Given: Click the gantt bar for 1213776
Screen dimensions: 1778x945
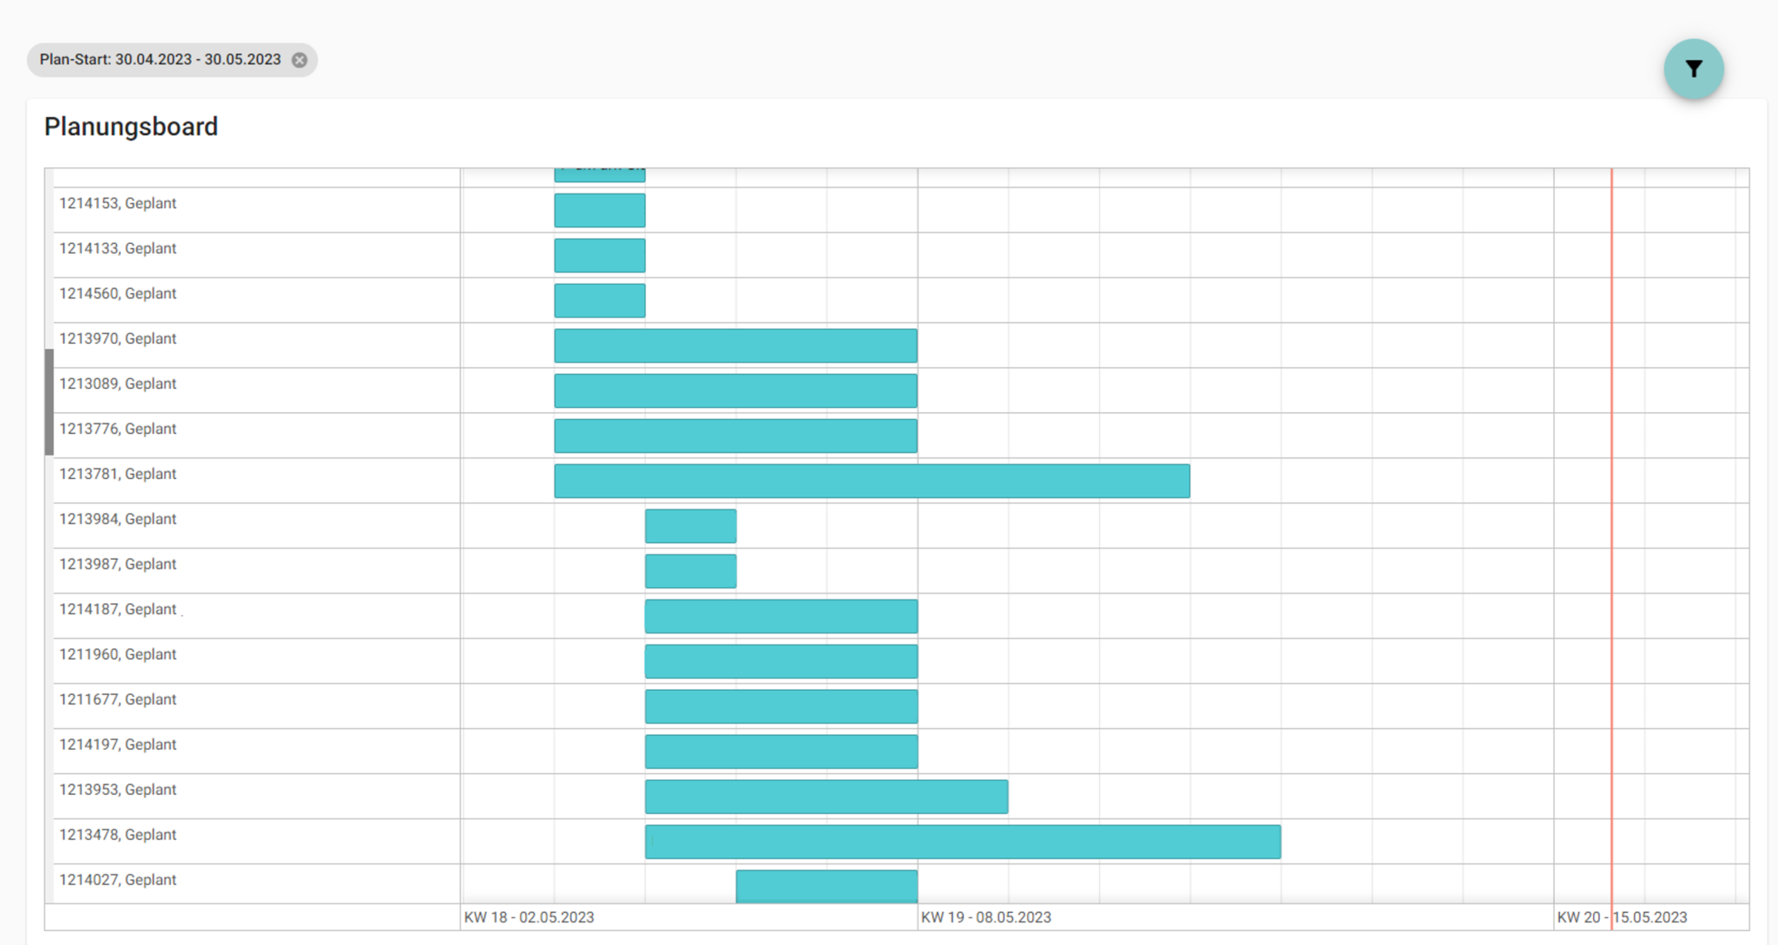Looking at the screenshot, I should pyautogui.click(x=735, y=436).
